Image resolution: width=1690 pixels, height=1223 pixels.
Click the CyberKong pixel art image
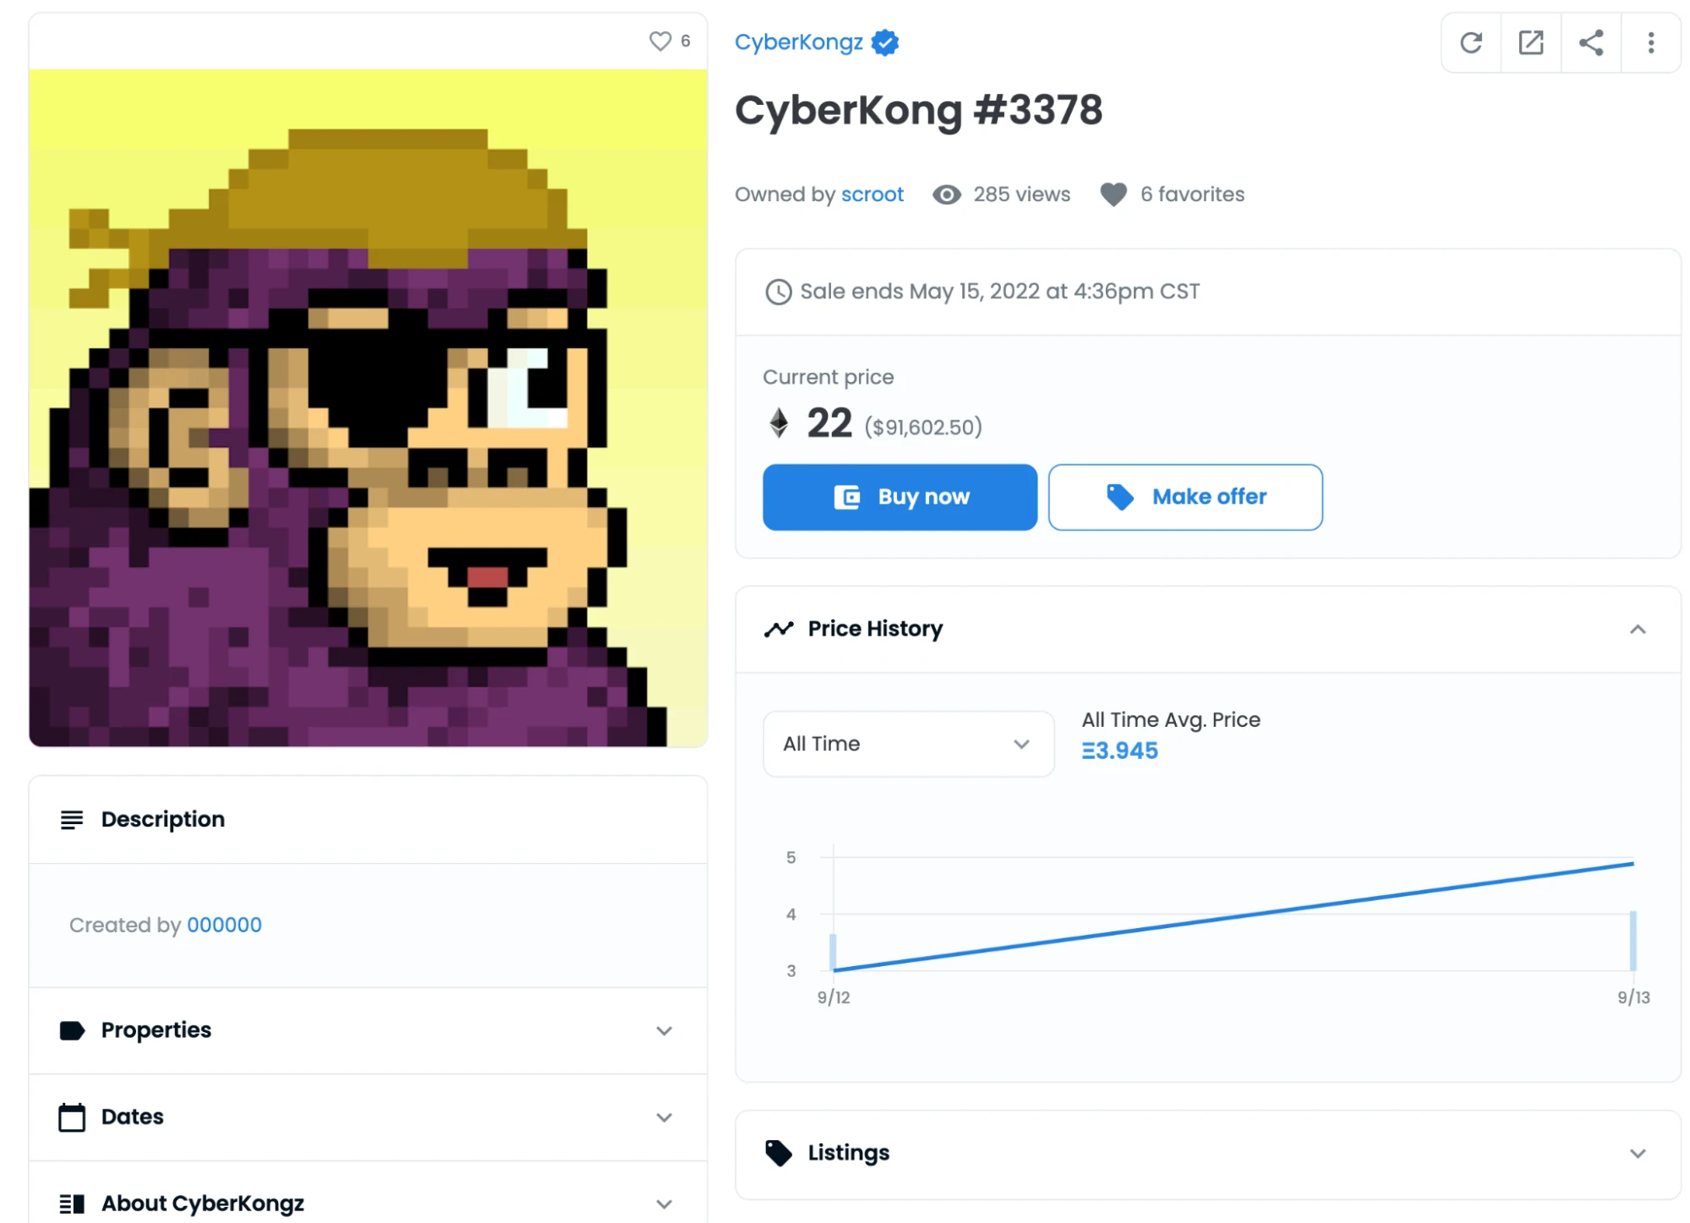tap(368, 408)
